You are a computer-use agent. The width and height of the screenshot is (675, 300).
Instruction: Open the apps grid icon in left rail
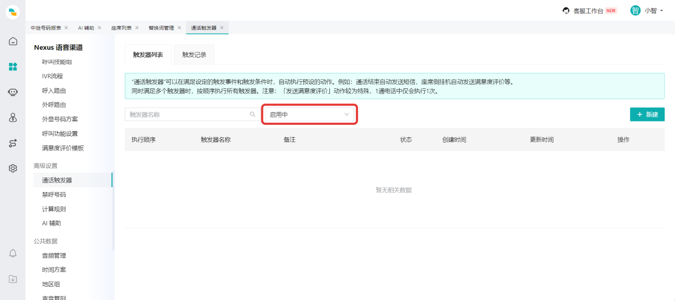[x=13, y=67]
